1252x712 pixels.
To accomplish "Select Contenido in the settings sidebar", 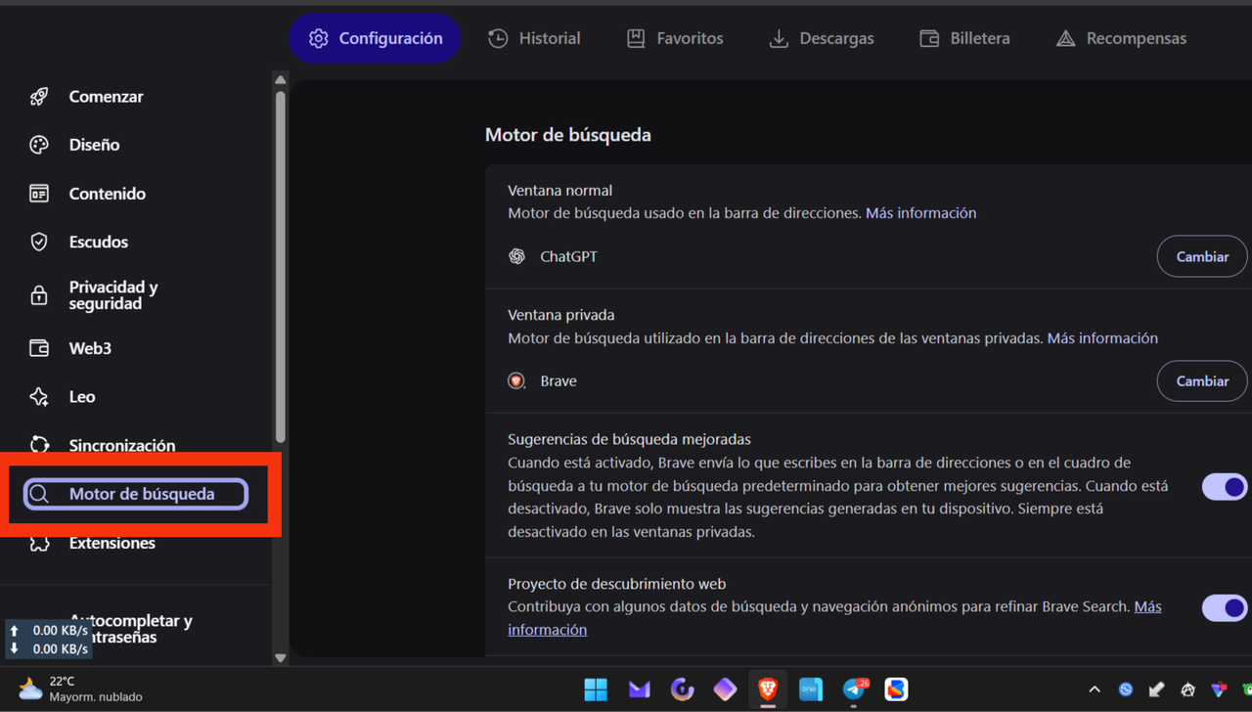I will coord(107,194).
